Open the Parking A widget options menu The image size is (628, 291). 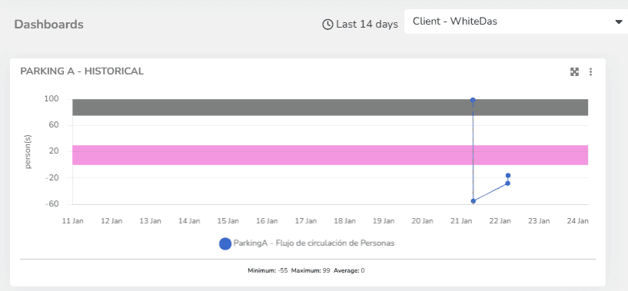(590, 72)
